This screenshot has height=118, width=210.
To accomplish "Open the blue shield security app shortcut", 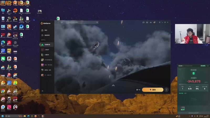I will click(3, 51).
